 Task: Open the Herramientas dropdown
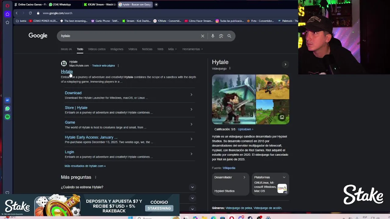pyautogui.click(x=193, y=49)
